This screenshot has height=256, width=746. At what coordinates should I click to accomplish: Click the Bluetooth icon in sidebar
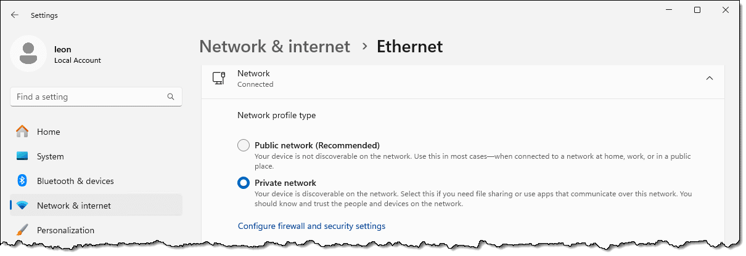point(22,181)
